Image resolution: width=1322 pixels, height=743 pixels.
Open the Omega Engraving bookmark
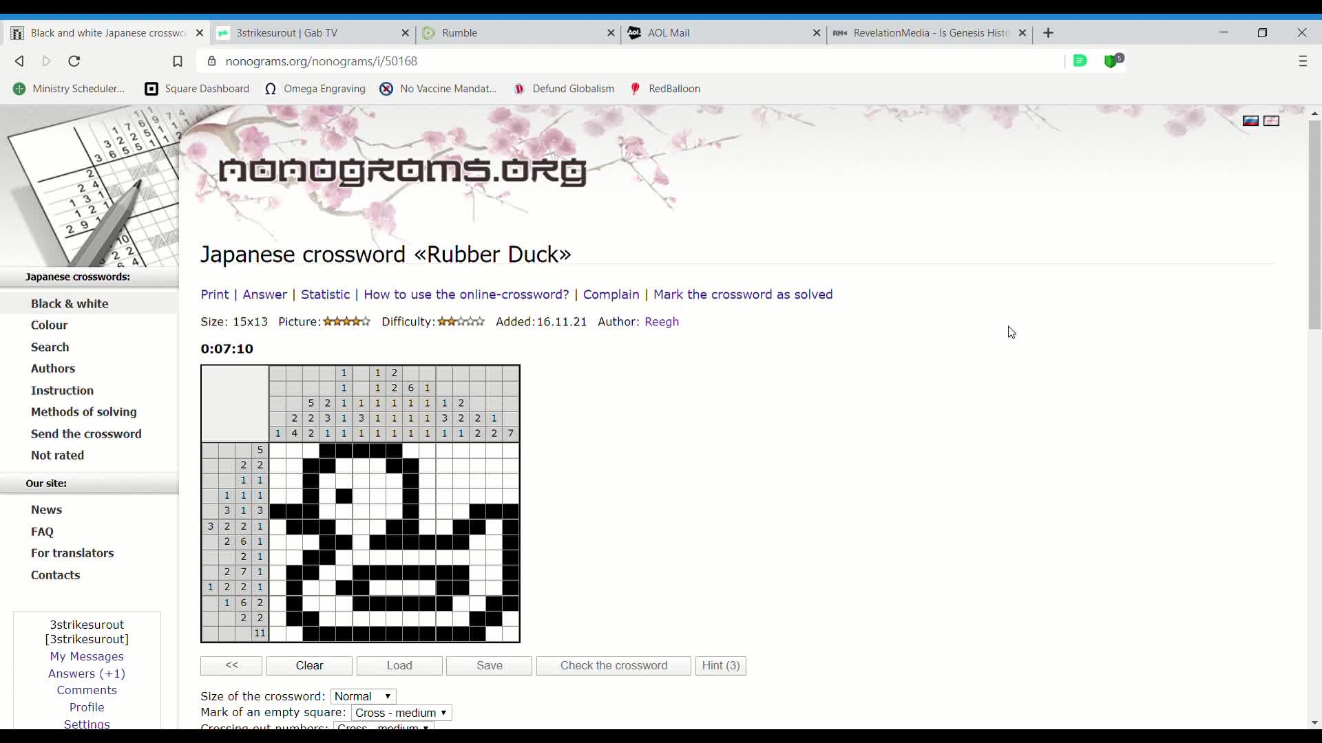click(315, 89)
